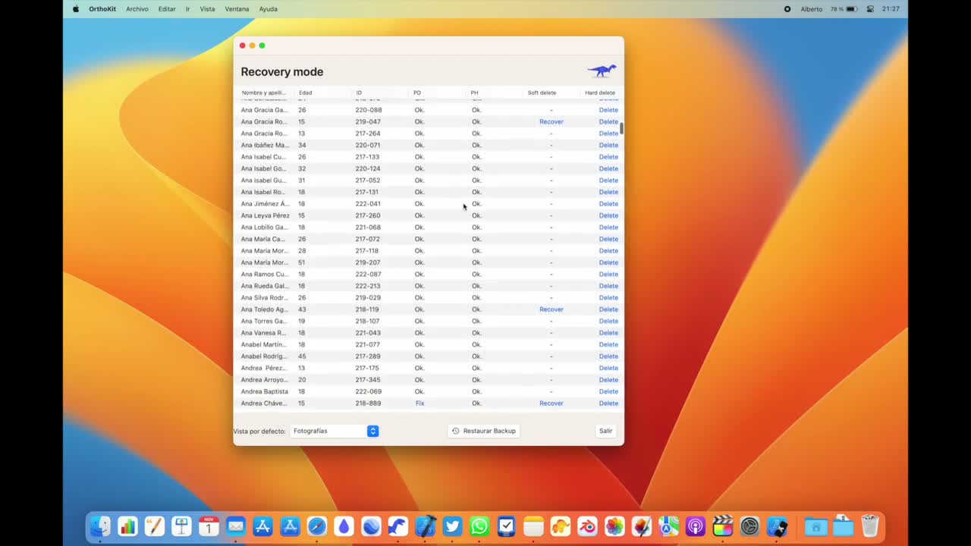Click the Soft delete column header

coord(542,93)
